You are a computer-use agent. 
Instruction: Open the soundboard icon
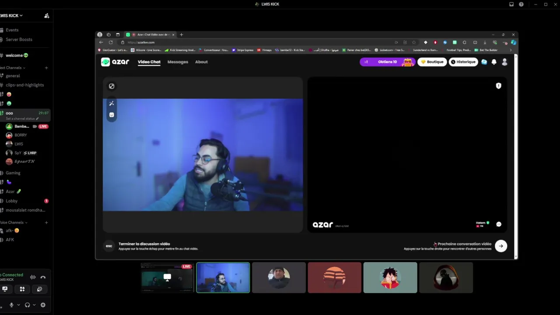click(39, 289)
